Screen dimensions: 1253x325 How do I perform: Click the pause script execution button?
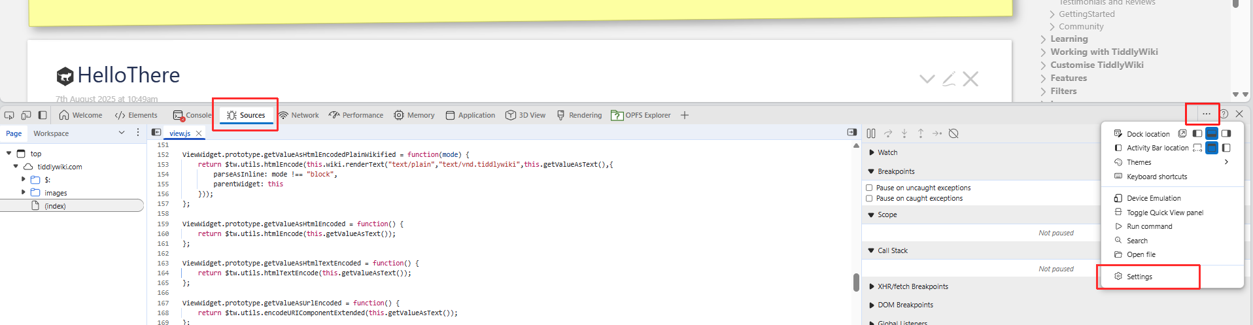click(x=871, y=133)
